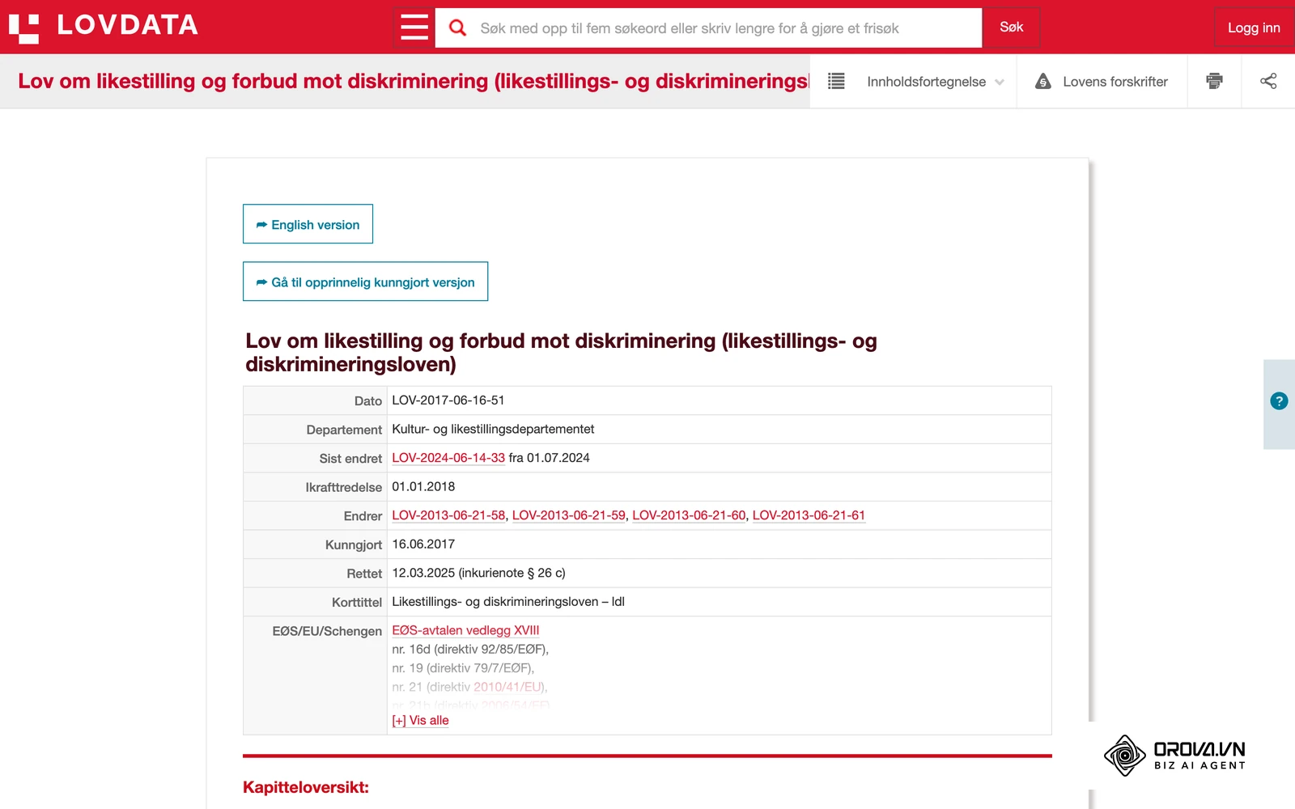Click the Lovens forskrifter paragraph icon
The height and width of the screenshot is (809, 1295).
point(1043,81)
